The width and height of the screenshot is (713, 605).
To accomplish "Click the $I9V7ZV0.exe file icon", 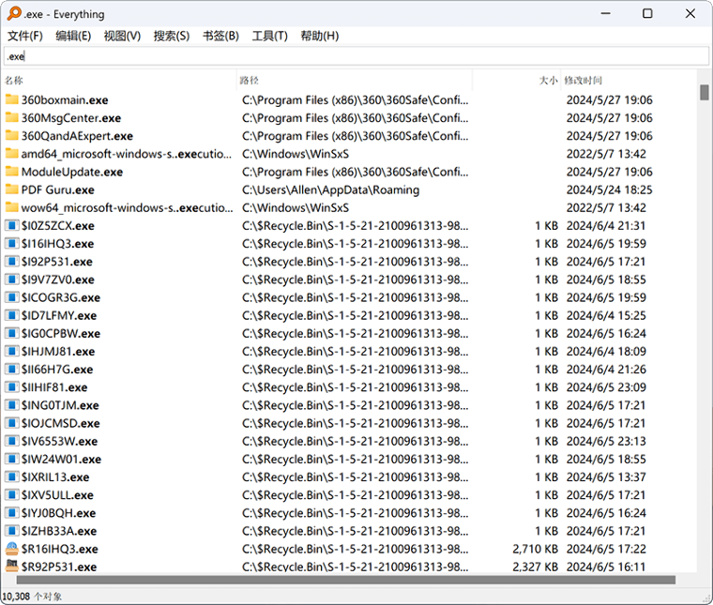I will [x=12, y=280].
